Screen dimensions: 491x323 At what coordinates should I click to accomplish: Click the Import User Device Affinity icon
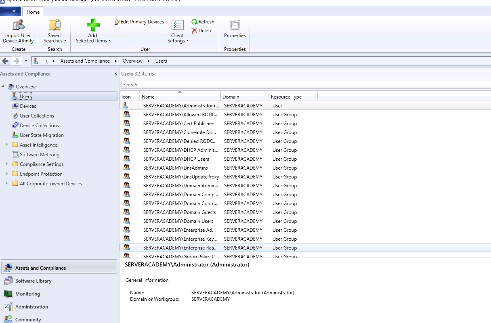coord(18,25)
